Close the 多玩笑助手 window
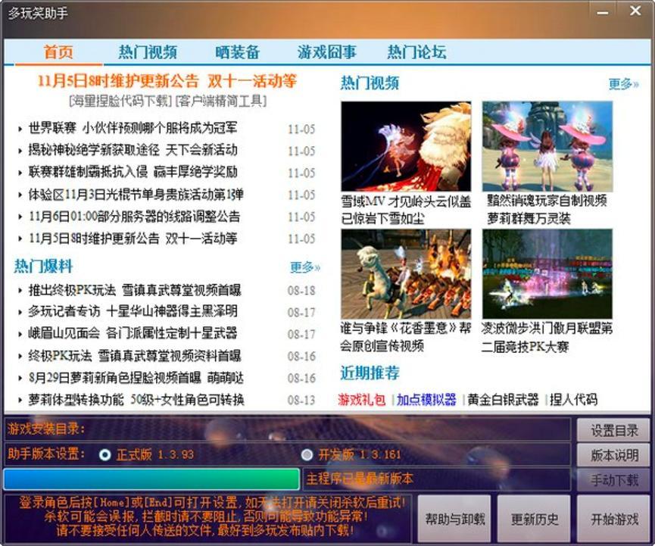The image size is (655, 546). pos(635,11)
